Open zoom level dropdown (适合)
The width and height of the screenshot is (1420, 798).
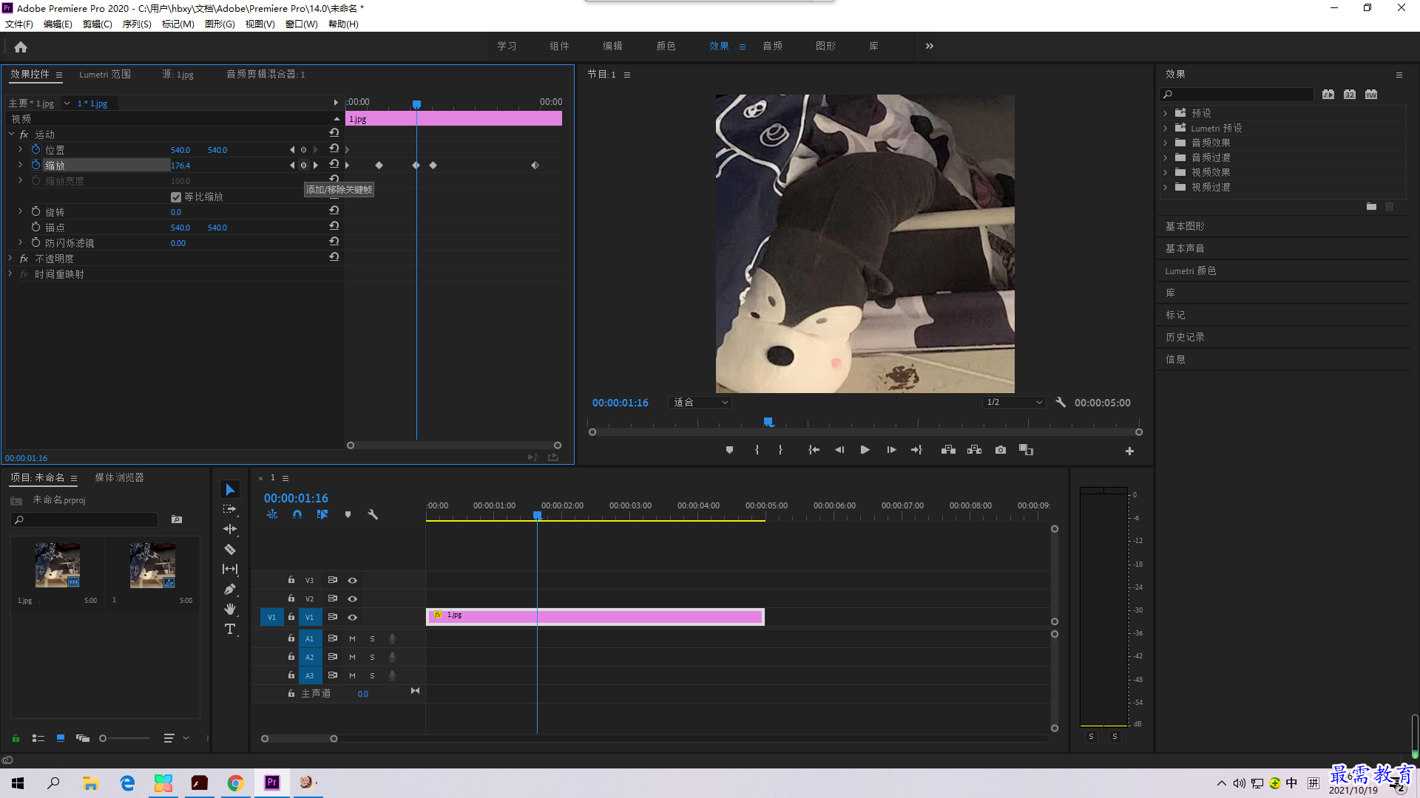pyautogui.click(x=700, y=402)
